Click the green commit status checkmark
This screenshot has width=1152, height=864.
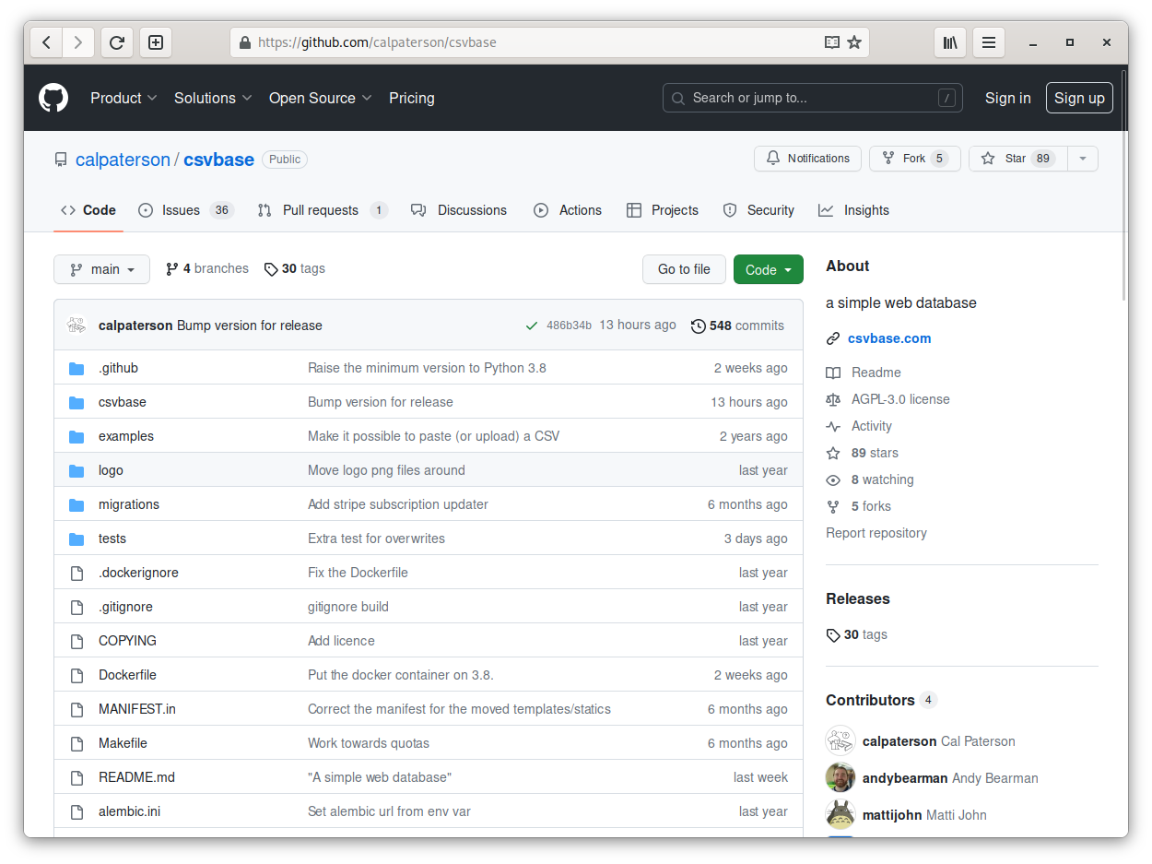pyautogui.click(x=532, y=325)
